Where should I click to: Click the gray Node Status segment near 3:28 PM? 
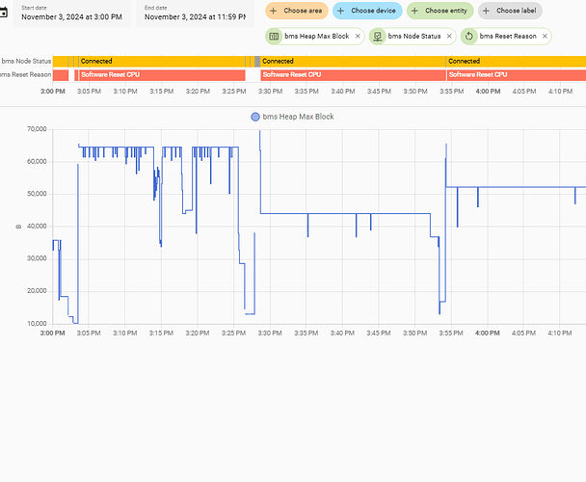[x=257, y=62]
